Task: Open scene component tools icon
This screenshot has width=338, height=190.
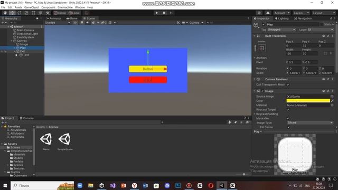Action: click(x=178, y=23)
